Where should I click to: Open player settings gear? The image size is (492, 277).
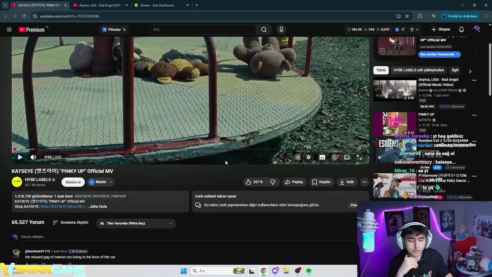coord(335,157)
